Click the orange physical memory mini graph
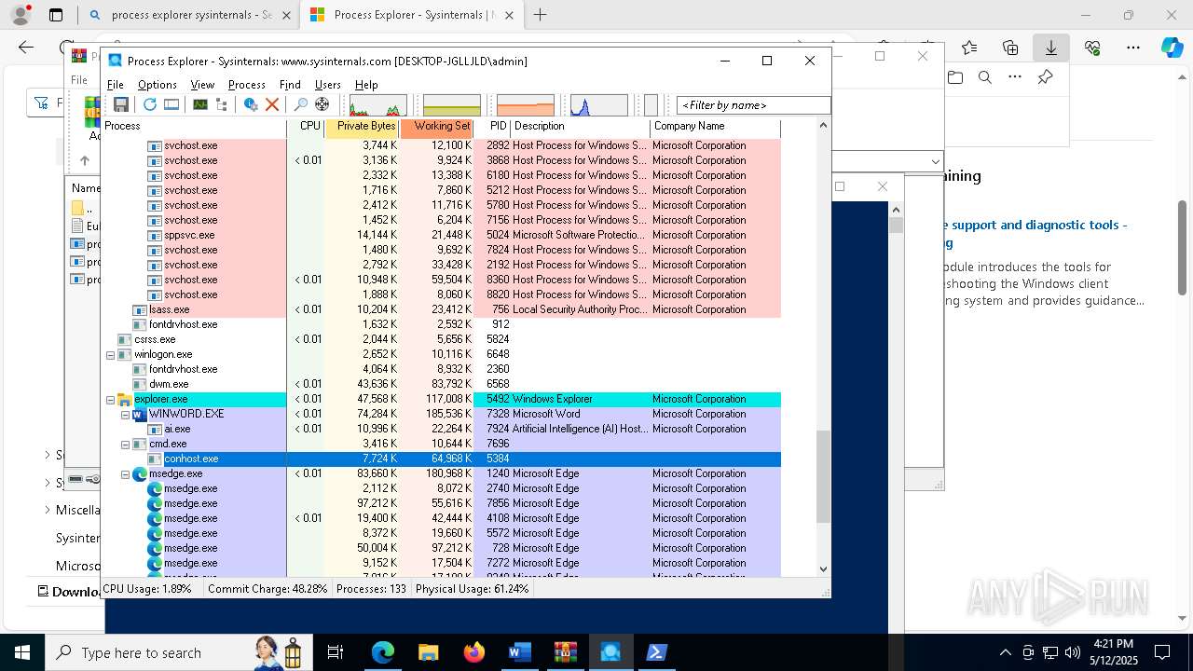This screenshot has height=671, width=1193. point(526,104)
